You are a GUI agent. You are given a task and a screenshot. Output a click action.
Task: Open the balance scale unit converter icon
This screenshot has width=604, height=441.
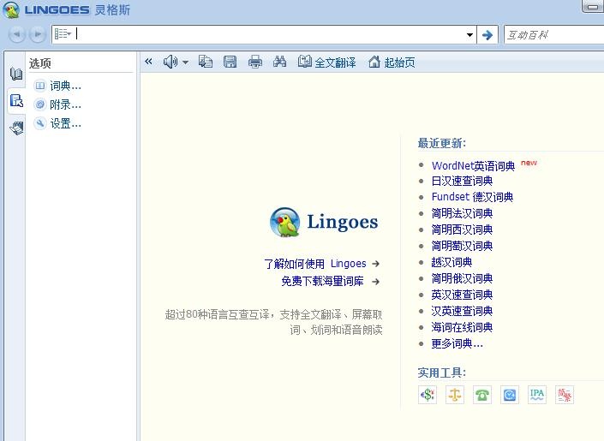455,395
